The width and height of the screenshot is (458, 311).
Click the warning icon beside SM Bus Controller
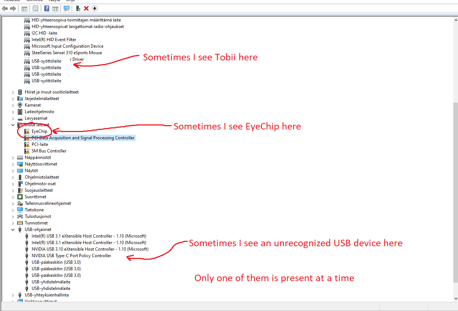(x=27, y=151)
